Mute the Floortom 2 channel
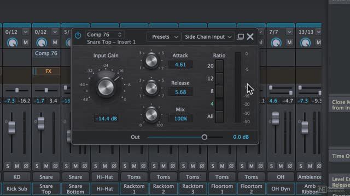The height and width of the screenshot is (196, 350). pyautogui.click(x=251, y=166)
